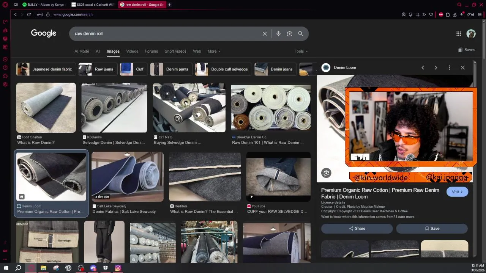The image size is (486, 273).
Task: Play the YouTube CUFF your RAW SELVEDGE video
Action: tap(278, 177)
